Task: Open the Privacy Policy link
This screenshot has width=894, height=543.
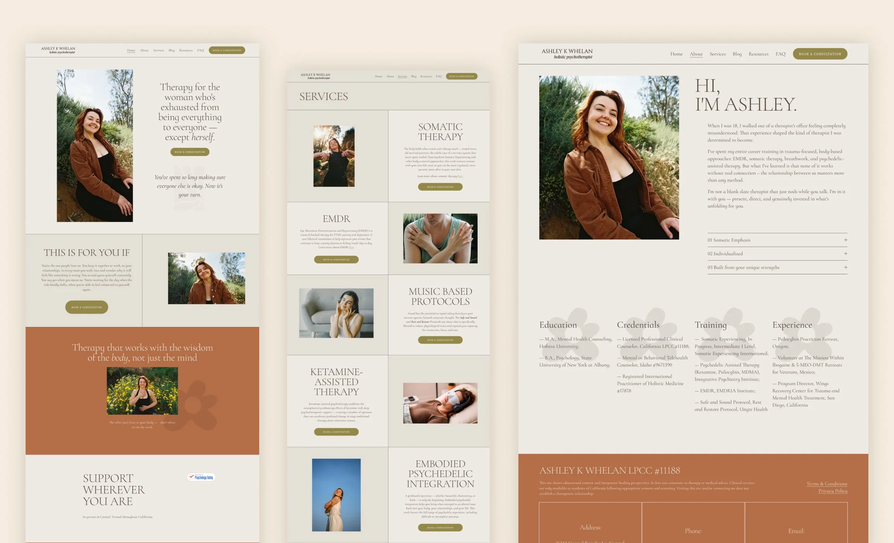Action: [x=833, y=491]
